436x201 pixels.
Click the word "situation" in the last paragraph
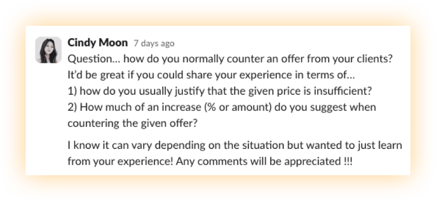(261, 145)
